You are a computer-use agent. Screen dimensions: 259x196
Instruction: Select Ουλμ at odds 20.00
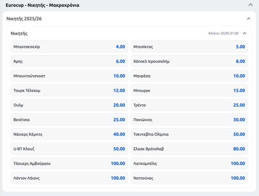point(69,105)
